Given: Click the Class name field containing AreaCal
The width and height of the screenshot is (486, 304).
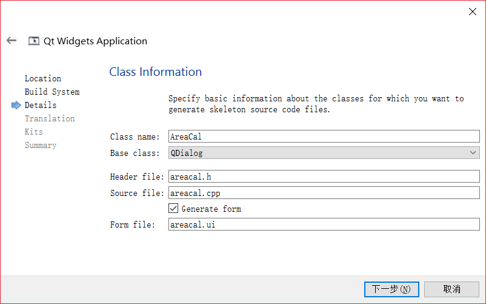Looking at the screenshot, I should pos(324,136).
